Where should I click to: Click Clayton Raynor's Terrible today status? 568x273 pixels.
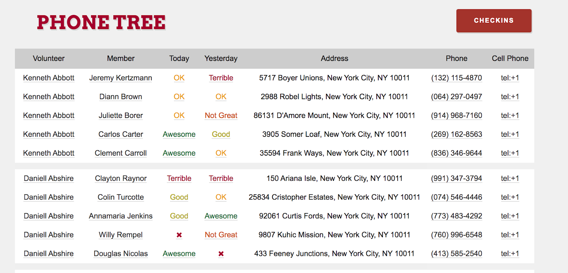179,178
